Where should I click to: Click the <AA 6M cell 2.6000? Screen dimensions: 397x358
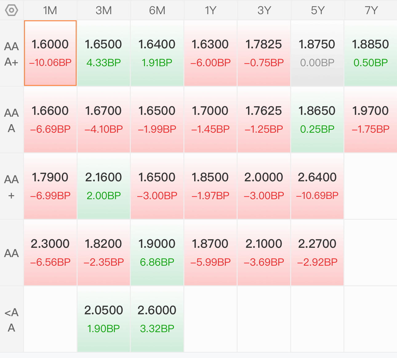coord(157,319)
